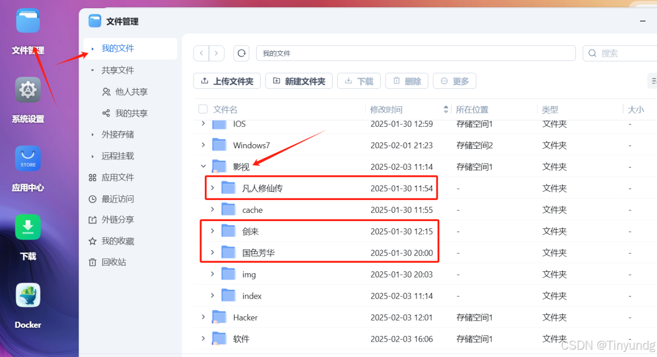Click the 上传文件夹 button
The height and width of the screenshot is (357, 657).
coord(227,81)
